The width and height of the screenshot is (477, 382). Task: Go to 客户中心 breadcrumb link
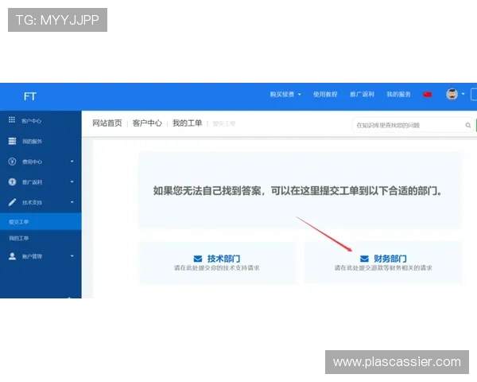click(x=147, y=123)
